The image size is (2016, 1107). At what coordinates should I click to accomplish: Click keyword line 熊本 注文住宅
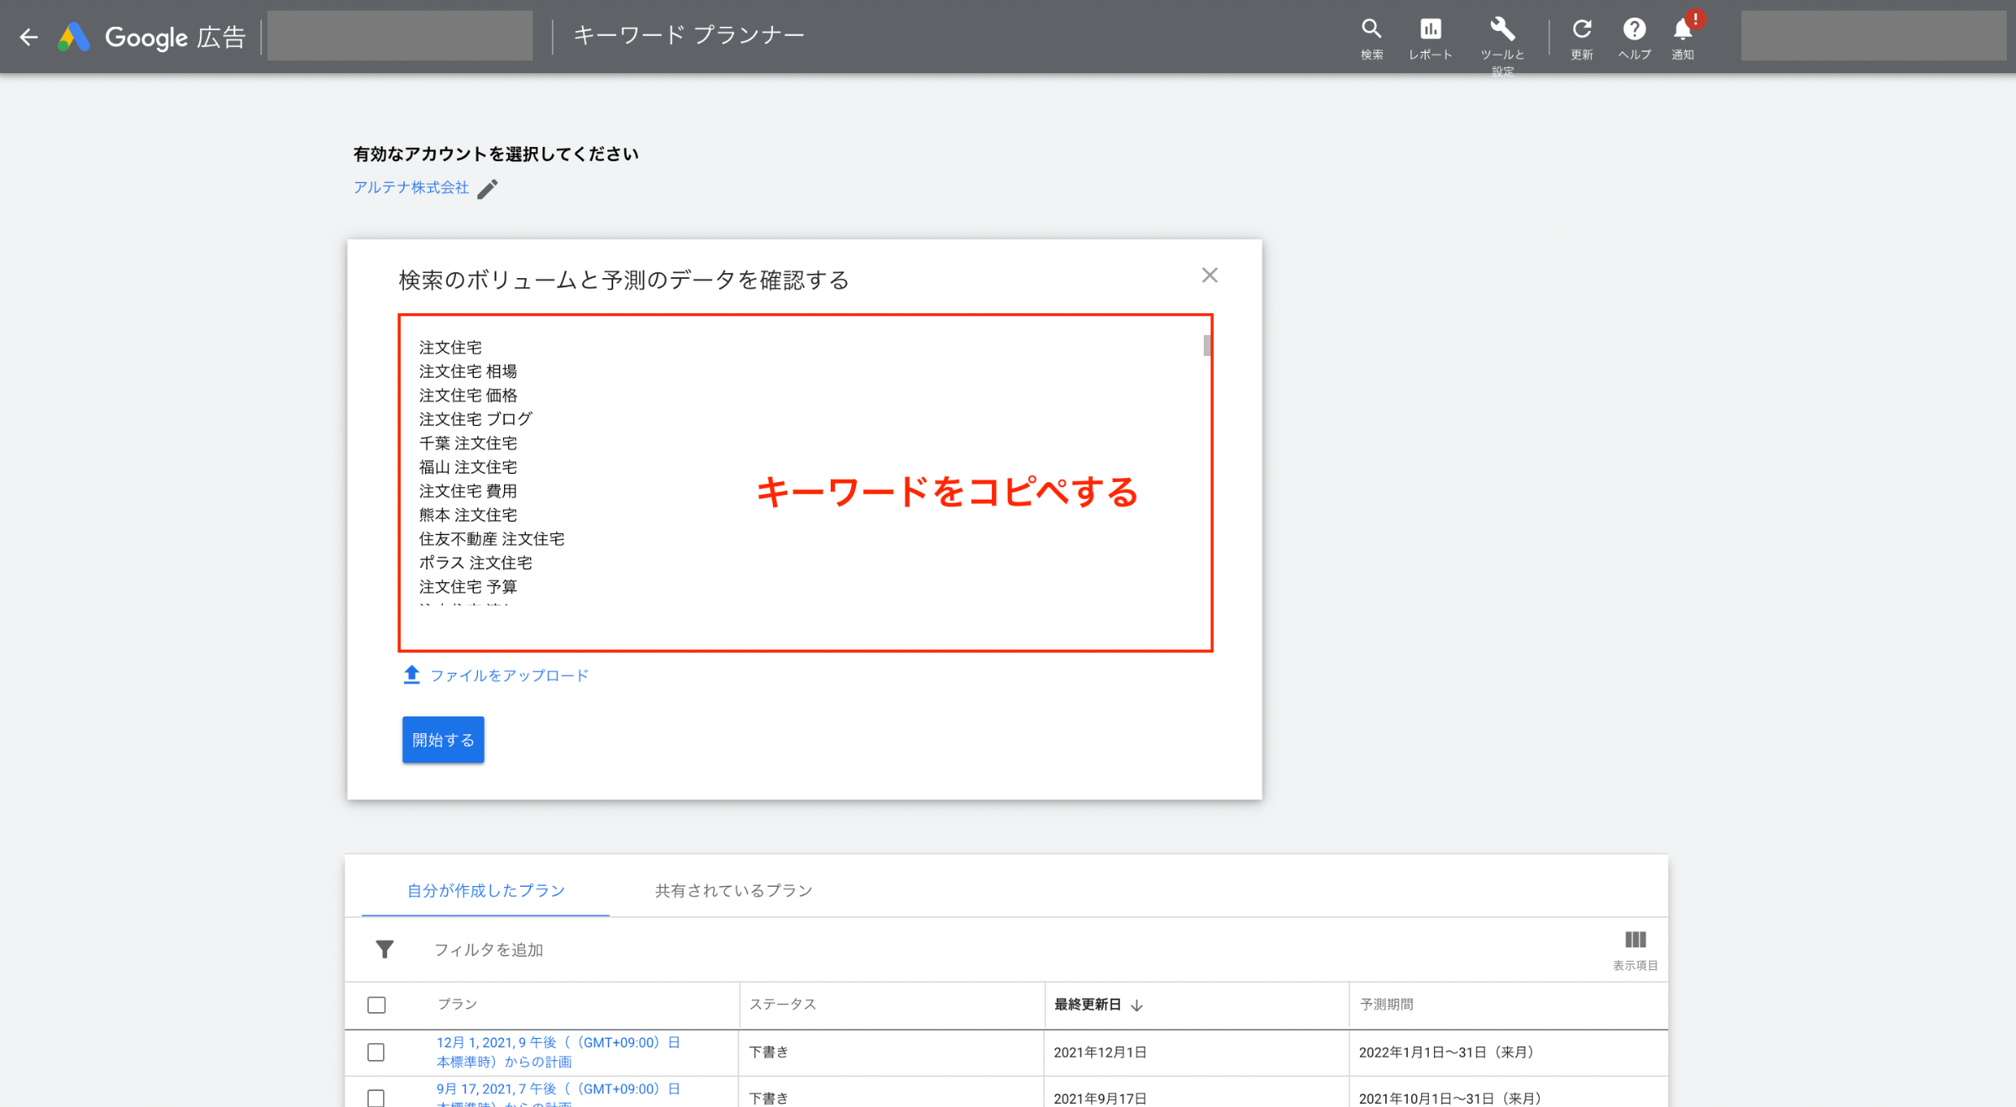[468, 515]
